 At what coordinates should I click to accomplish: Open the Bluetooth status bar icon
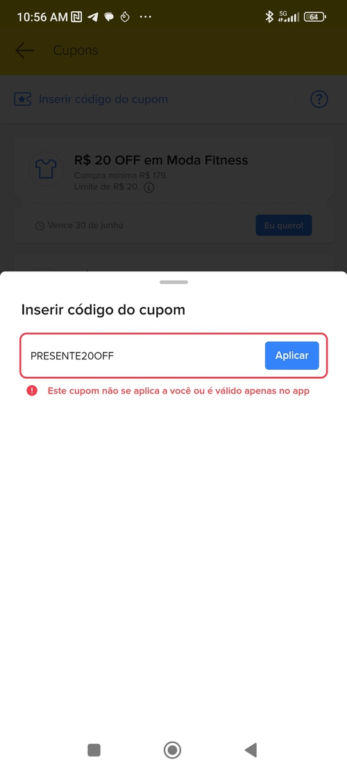tap(269, 17)
